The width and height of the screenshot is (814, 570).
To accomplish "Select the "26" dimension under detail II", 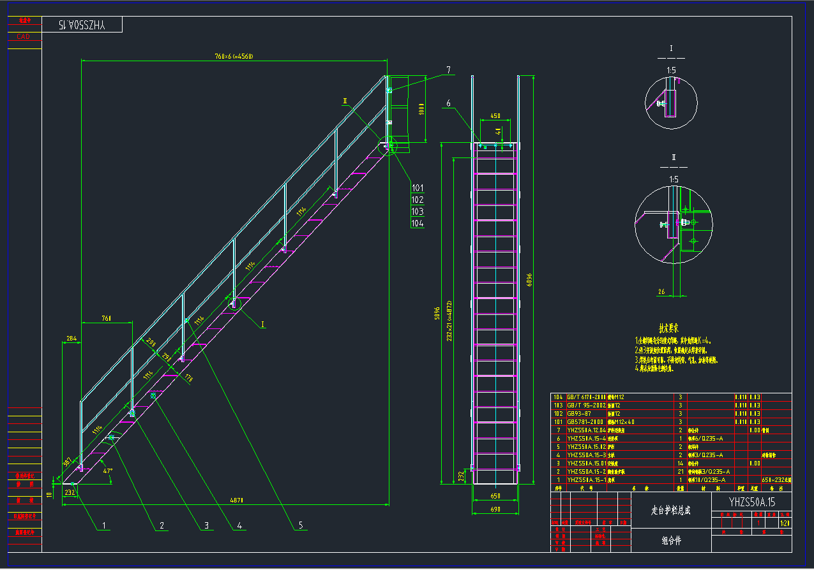I will 661,291.
